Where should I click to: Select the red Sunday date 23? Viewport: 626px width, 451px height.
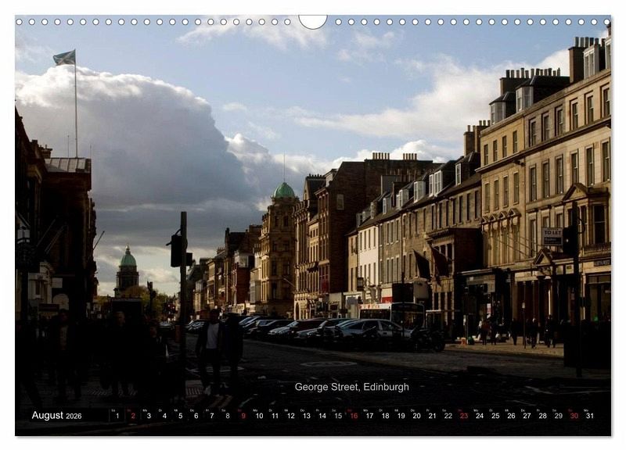click(464, 416)
